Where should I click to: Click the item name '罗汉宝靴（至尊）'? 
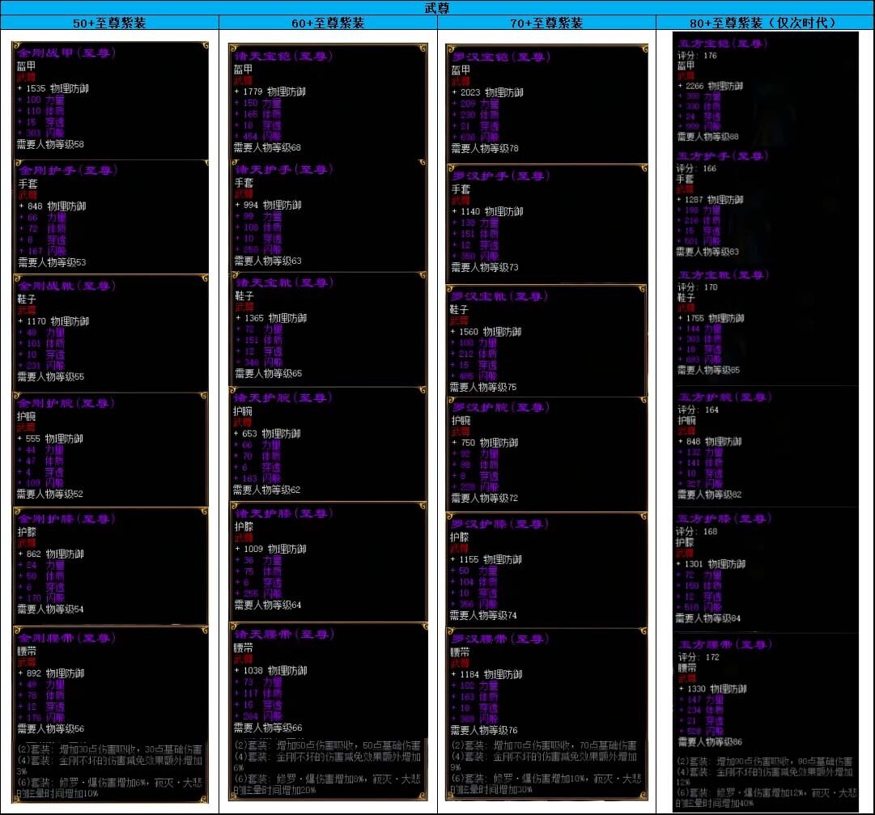(x=499, y=296)
